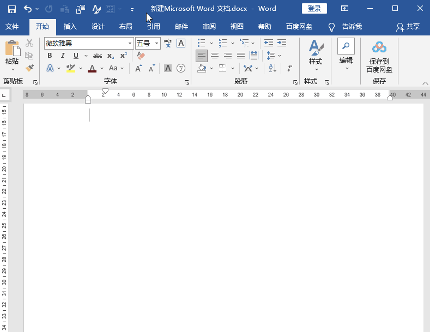Viewport: 430px width, 332px height.
Task: Save to Baidu Netdisk cloud icon
Action: 379,47
